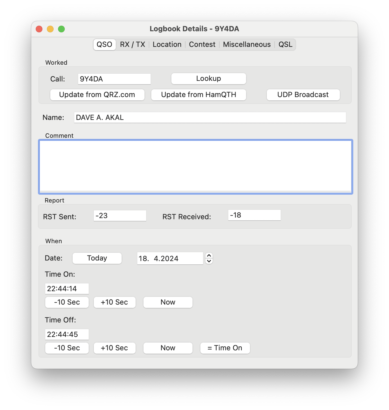
Task: Open the Contest tab
Action: click(x=202, y=45)
